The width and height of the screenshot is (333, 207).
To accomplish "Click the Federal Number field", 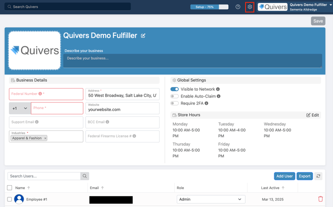I will point(46,94).
